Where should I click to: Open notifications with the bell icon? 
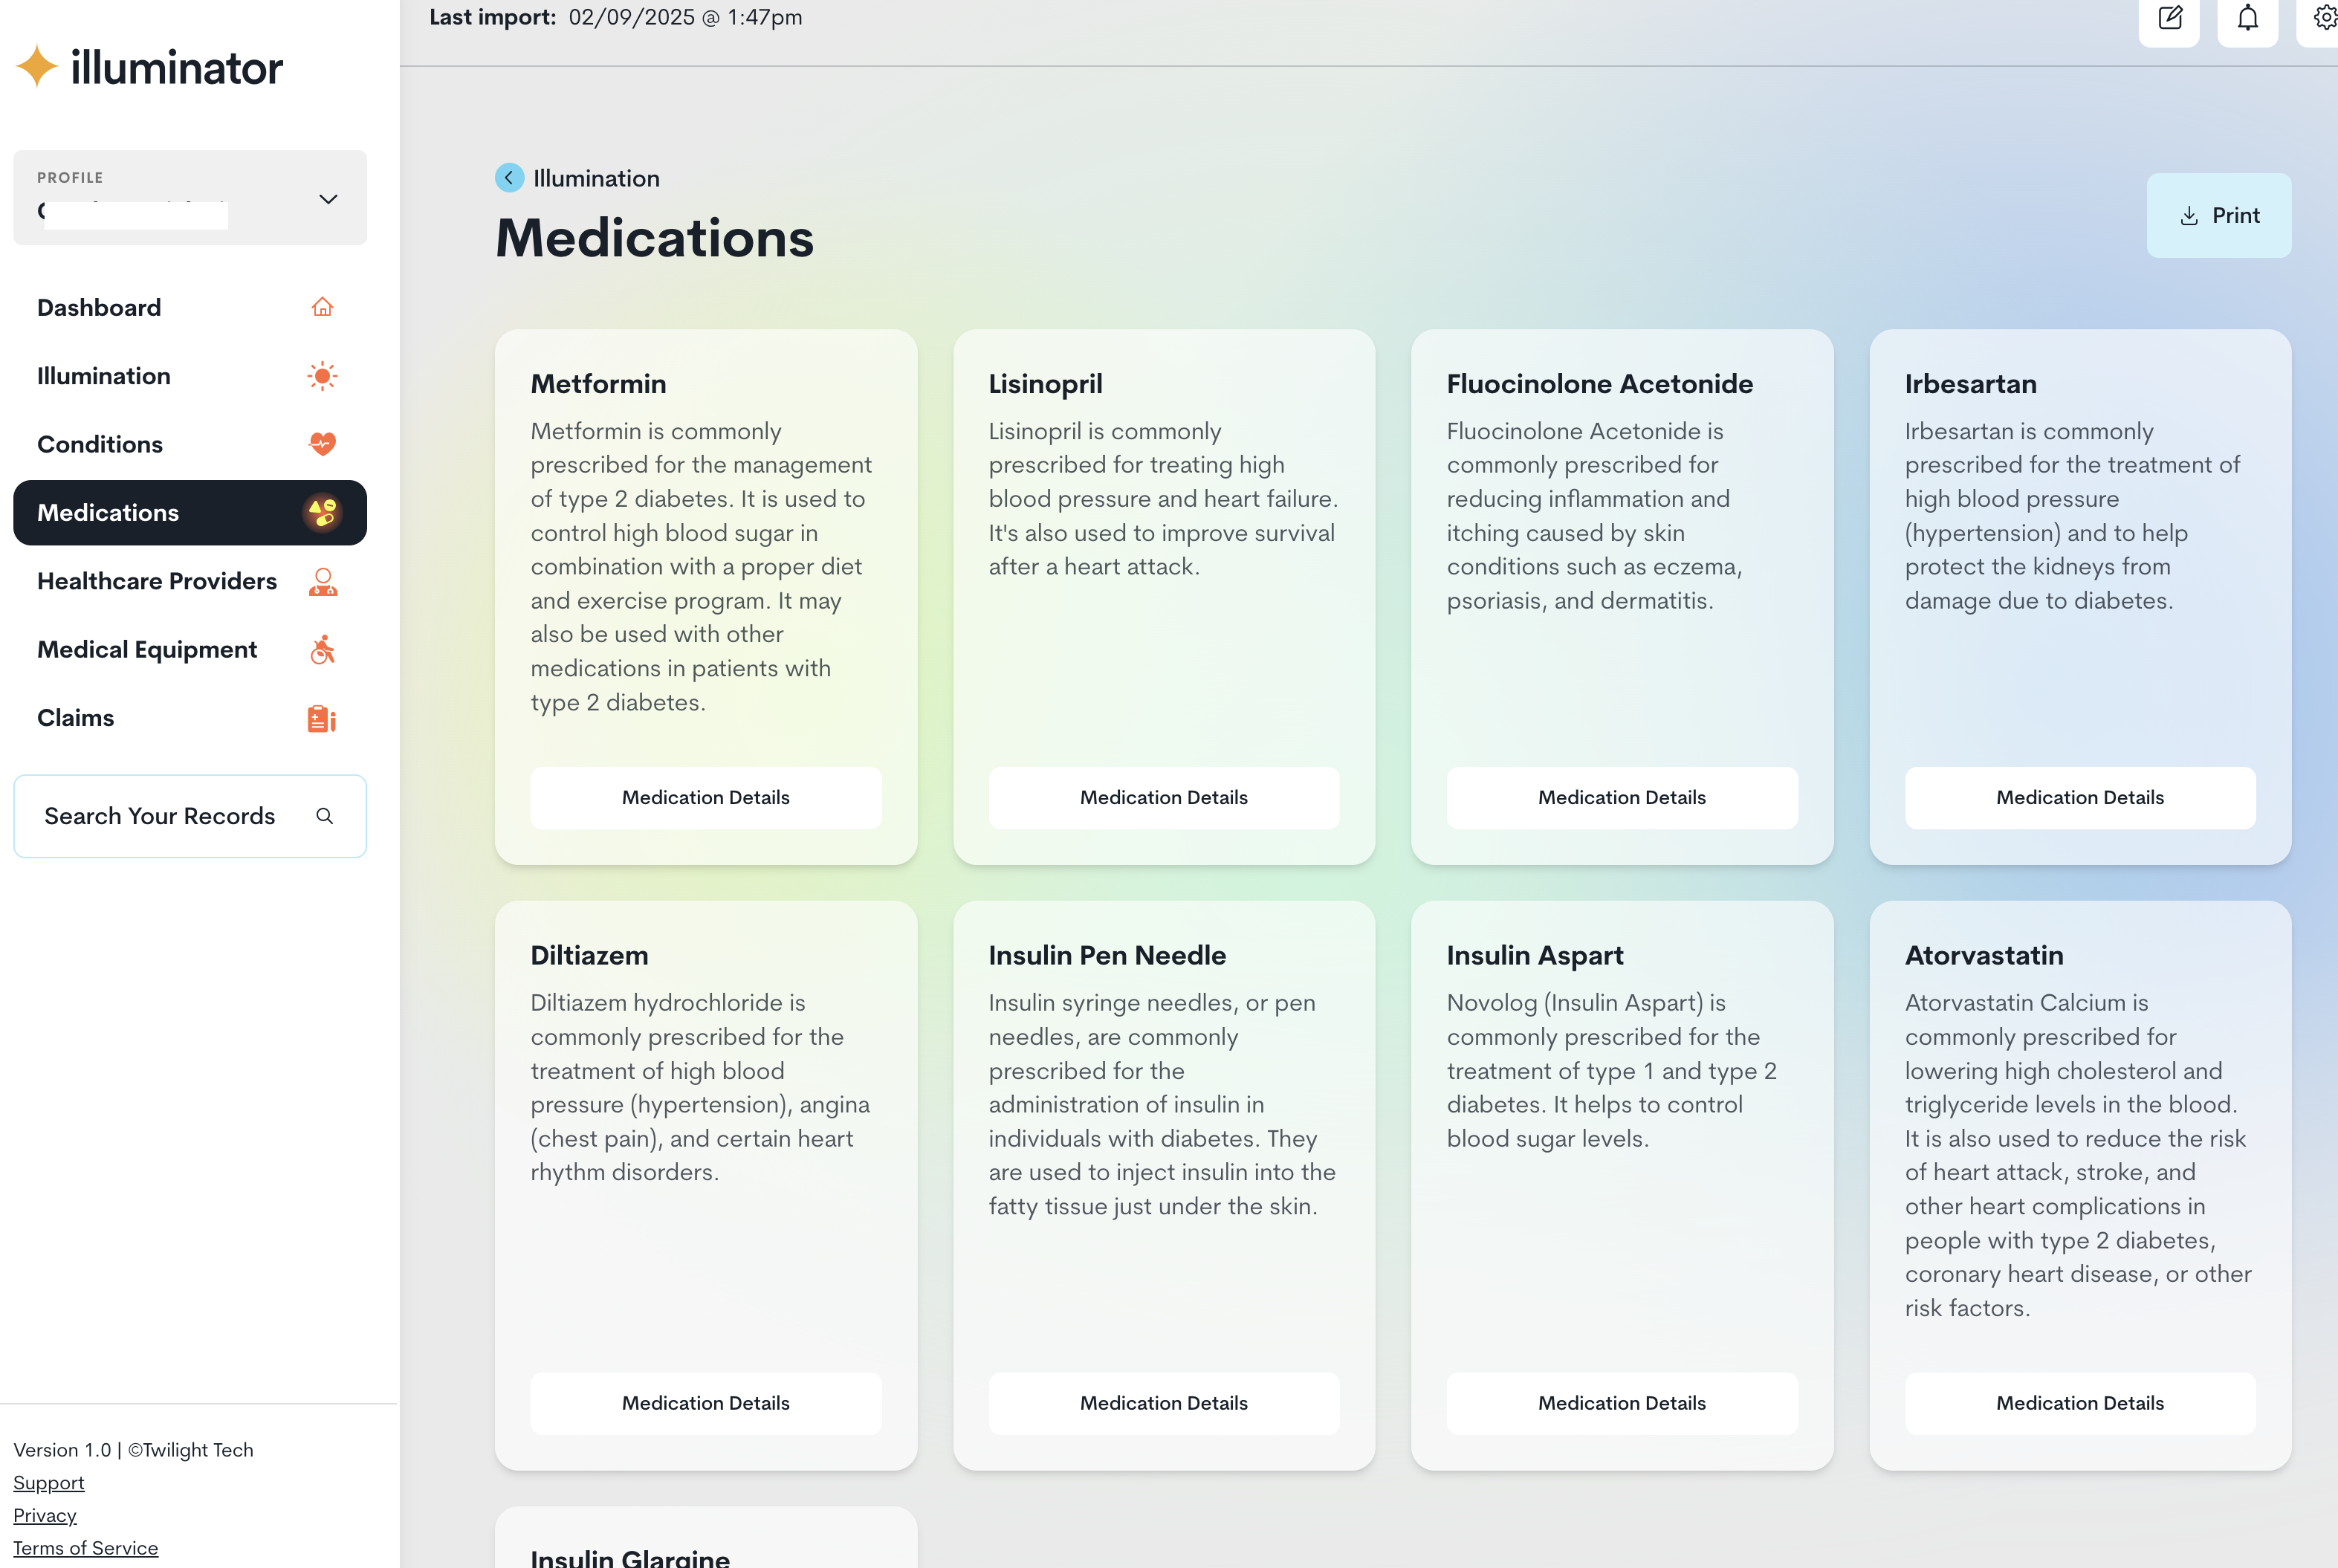coord(2247,18)
